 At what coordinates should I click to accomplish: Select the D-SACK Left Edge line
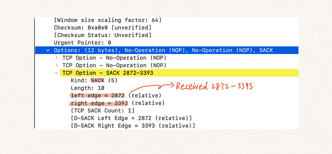click(131, 118)
